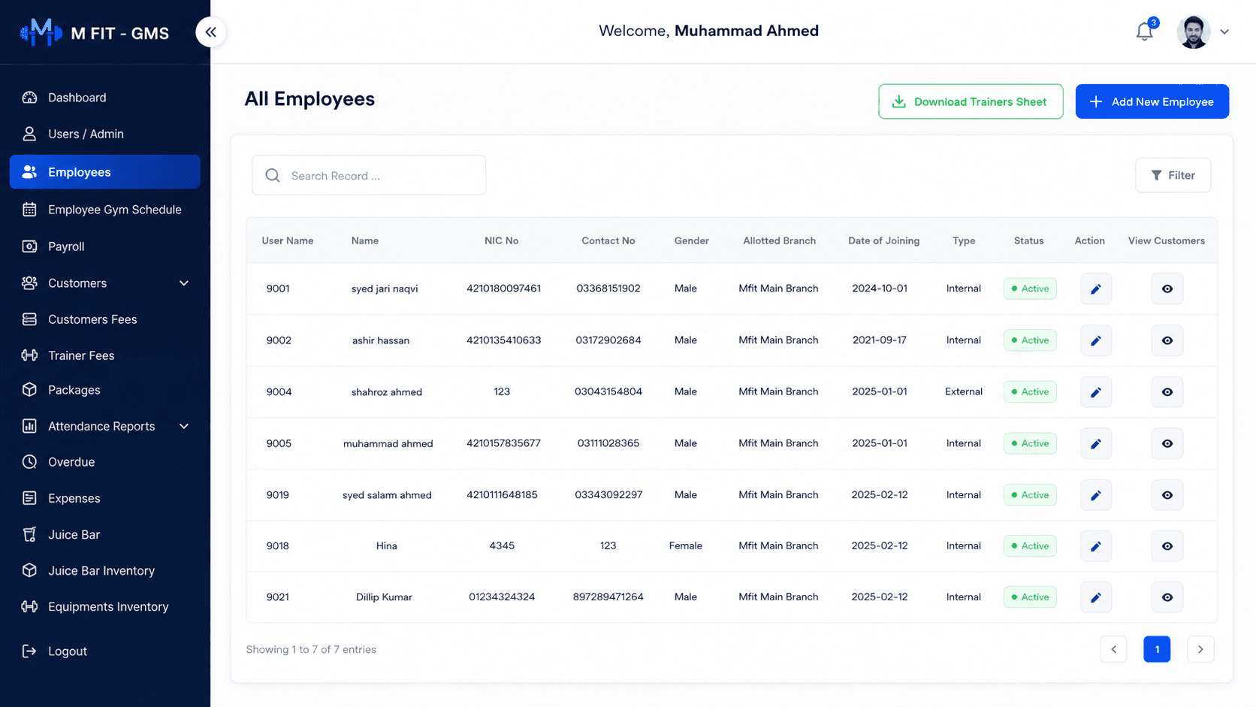View customers of Dillip Kumar
Viewport: 1256px width, 707px height.
[1167, 597]
